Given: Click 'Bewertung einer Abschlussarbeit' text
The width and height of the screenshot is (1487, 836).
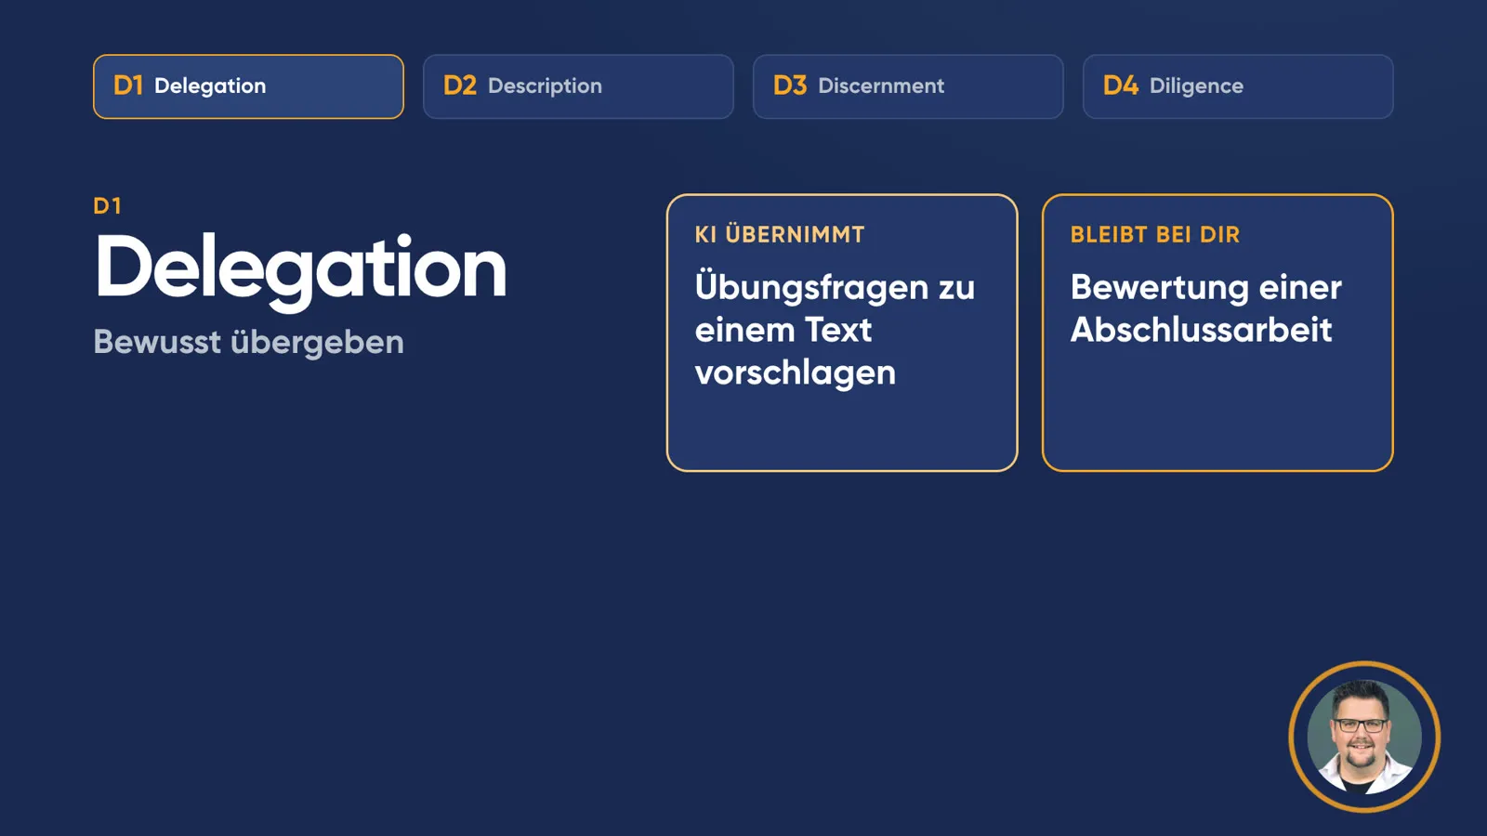Looking at the screenshot, I should click(1205, 308).
